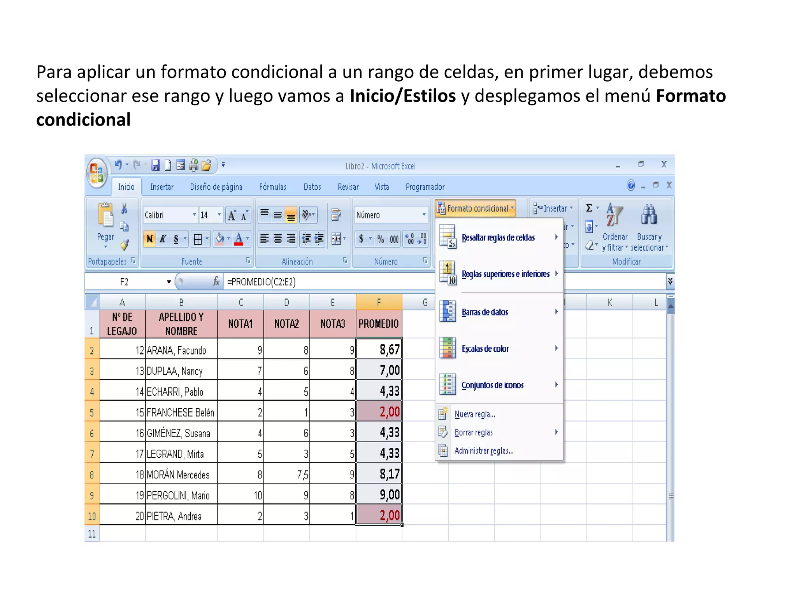Open Resaltar reglas de celdas submenu
Image resolution: width=797 pixels, height=597 pixels.
click(x=499, y=237)
